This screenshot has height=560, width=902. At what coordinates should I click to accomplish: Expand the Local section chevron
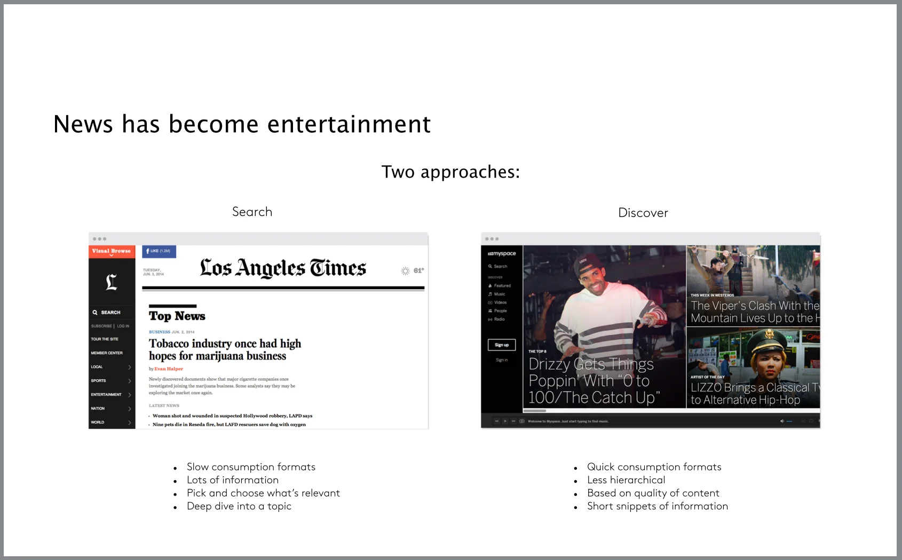130,367
